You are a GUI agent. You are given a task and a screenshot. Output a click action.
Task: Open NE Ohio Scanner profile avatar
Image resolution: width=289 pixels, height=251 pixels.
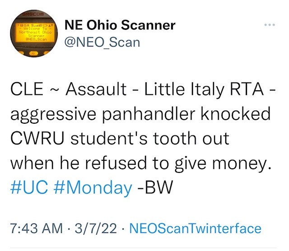pos(34,33)
